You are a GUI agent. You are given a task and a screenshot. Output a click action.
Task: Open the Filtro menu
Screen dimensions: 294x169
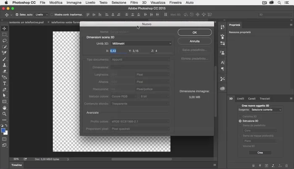(x=134, y=3)
